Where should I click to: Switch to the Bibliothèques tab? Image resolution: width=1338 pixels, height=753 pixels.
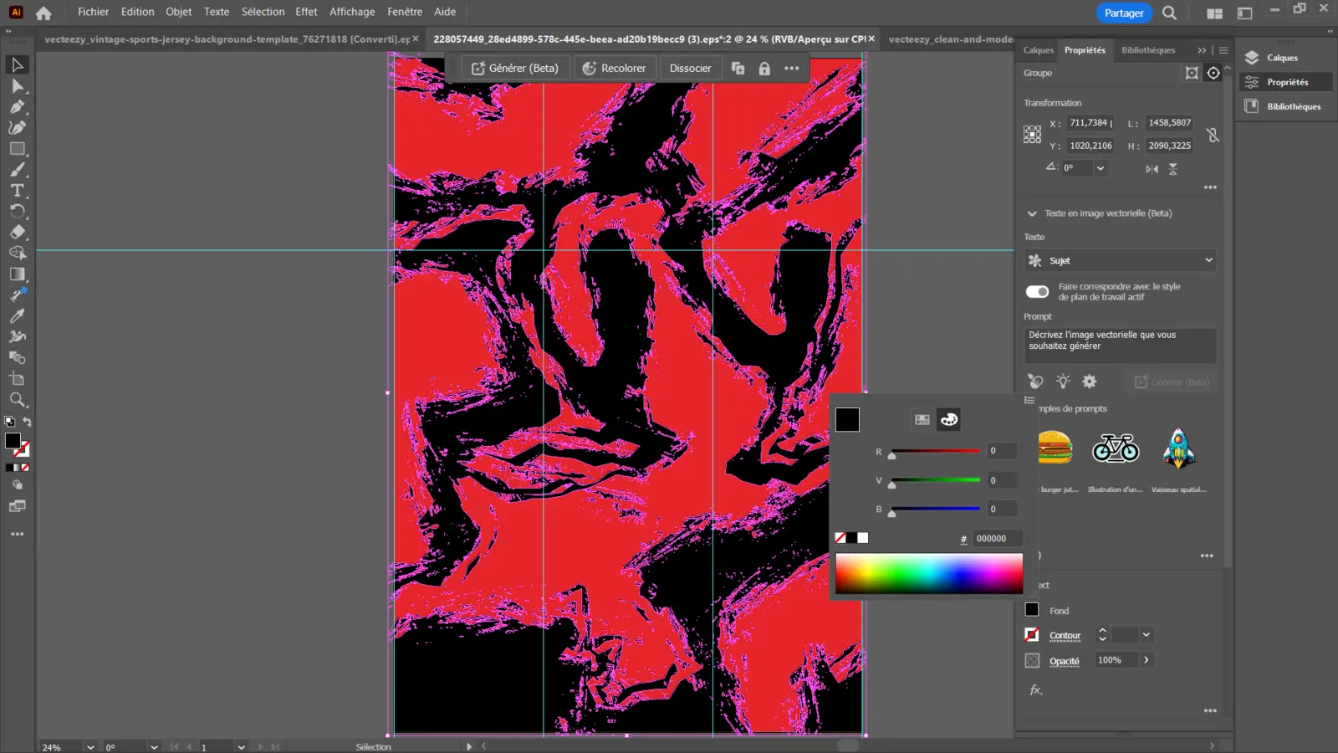(x=1148, y=50)
